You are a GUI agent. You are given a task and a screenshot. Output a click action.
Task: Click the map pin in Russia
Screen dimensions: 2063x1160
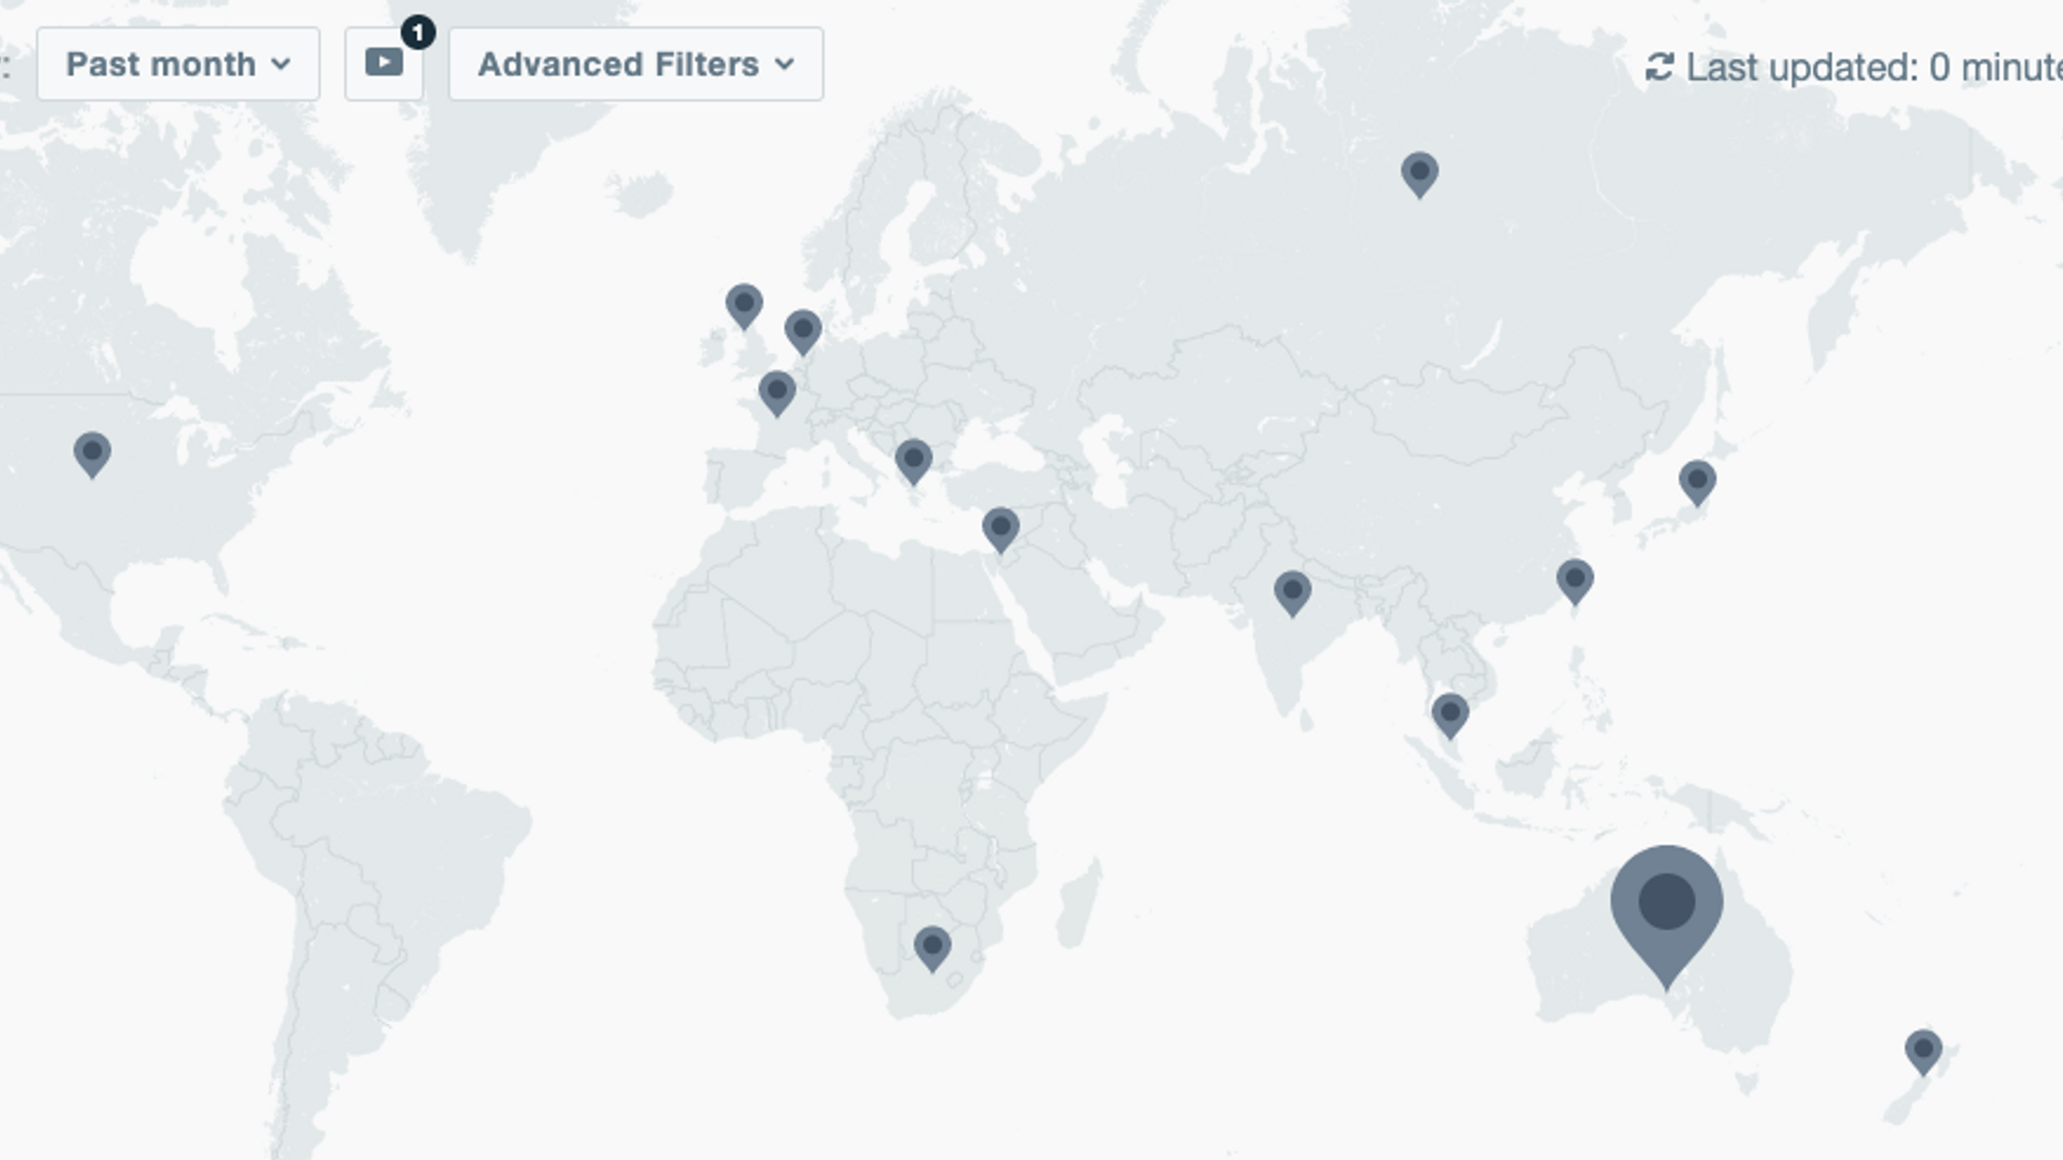(1419, 173)
